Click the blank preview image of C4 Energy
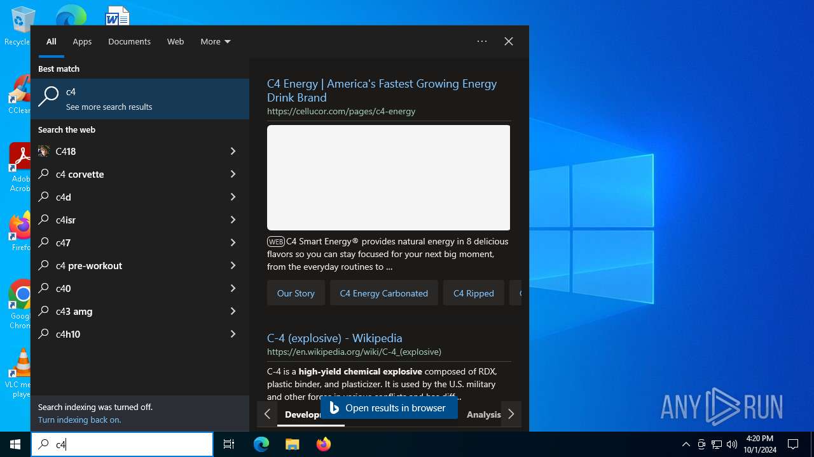814x457 pixels. (x=389, y=178)
